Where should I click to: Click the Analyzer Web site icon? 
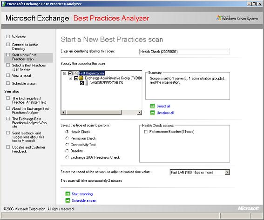(x=8, y=119)
